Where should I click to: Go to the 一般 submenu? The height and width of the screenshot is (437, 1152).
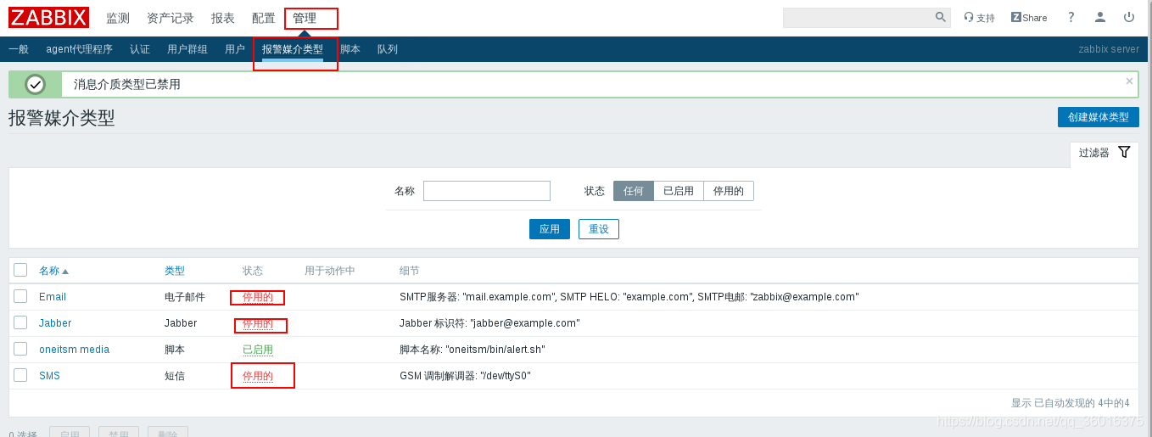(x=19, y=49)
